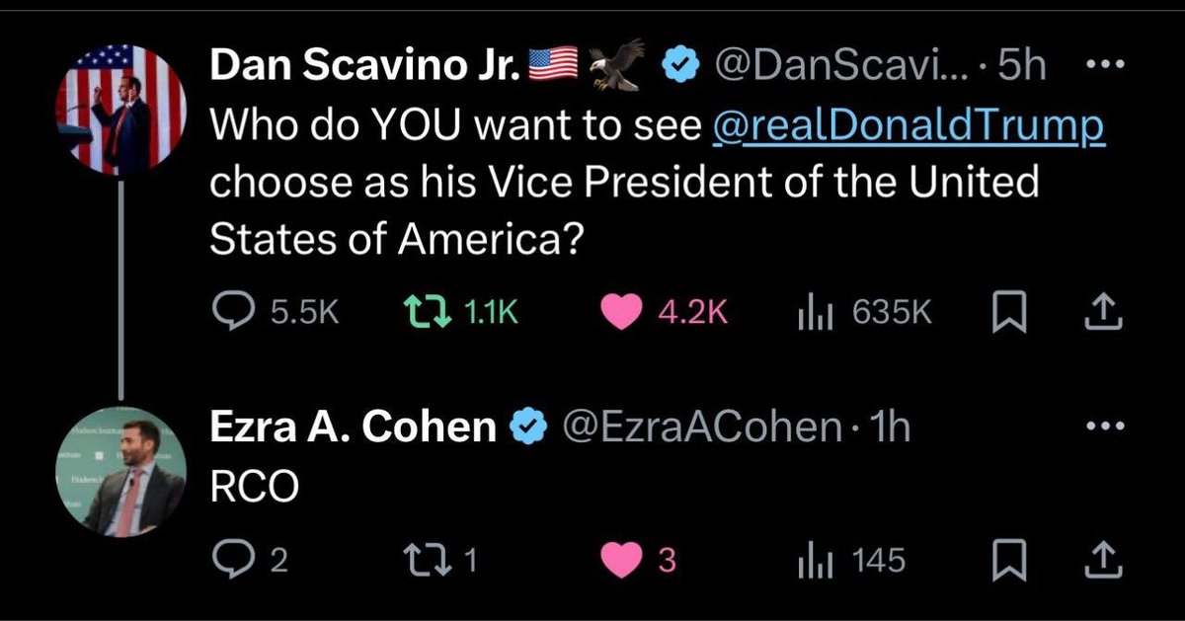
Task: Open Ezra A. Cohen's display name
Action: point(353,427)
